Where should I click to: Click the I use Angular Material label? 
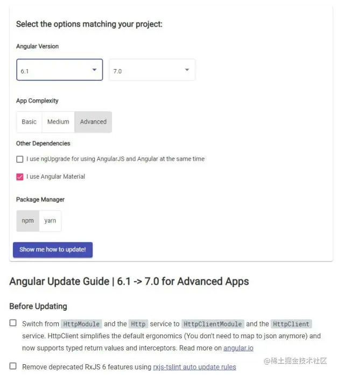55,176
